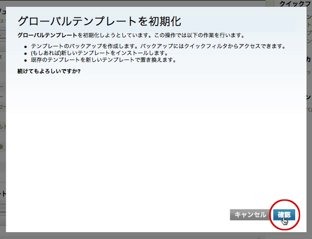Screen dimensions: 312x239
Task: Click the bullet about creating a template backup
Action: click(x=158, y=46)
